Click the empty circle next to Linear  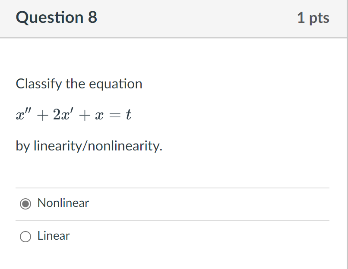click(x=25, y=236)
